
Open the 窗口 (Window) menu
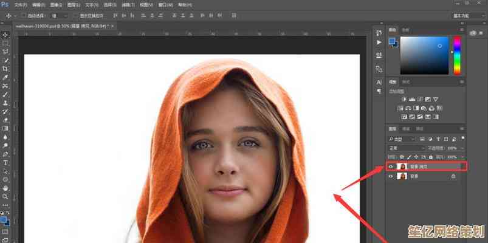(x=164, y=4)
